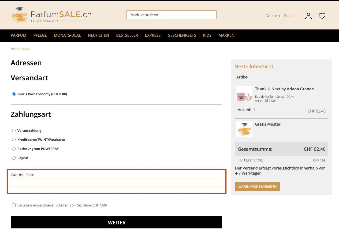Open the PARFUM menu
The height and width of the screenshot is (241, 339).
(18, 35)
